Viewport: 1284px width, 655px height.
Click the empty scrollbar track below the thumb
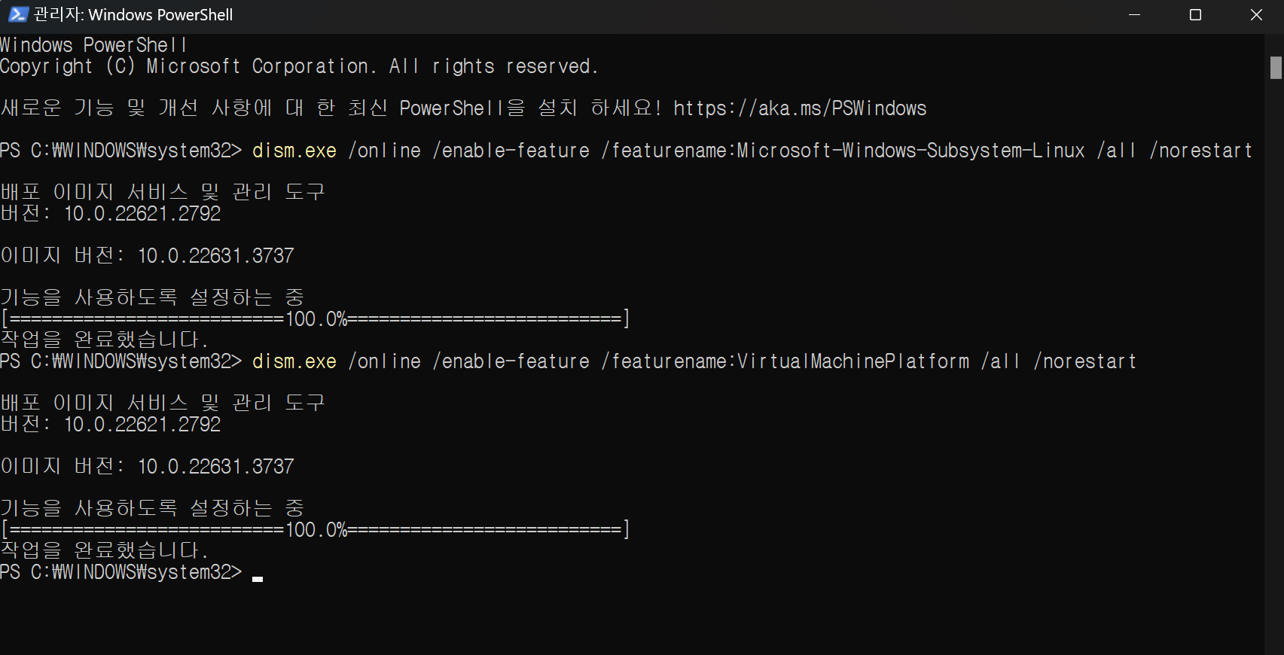pyautogui.click(x=1275, y=376)
